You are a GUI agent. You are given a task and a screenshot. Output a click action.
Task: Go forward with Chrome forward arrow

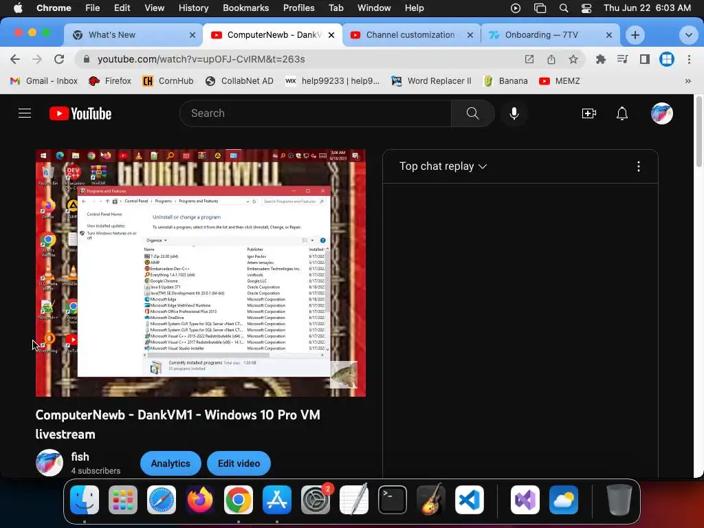click(x=37, y=59)
